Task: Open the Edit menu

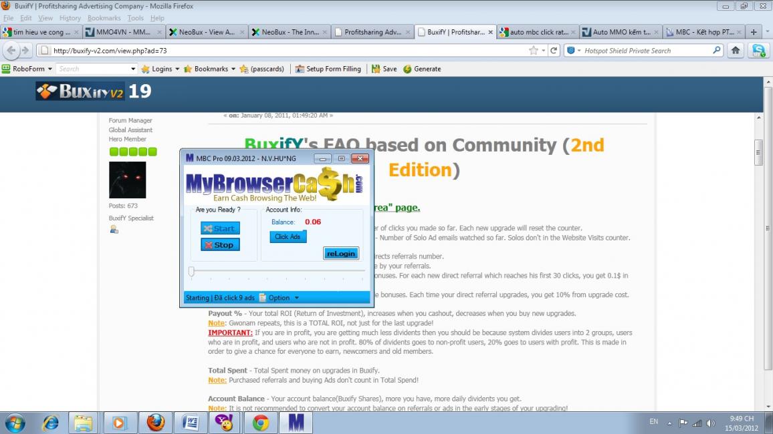Action: 25,18
